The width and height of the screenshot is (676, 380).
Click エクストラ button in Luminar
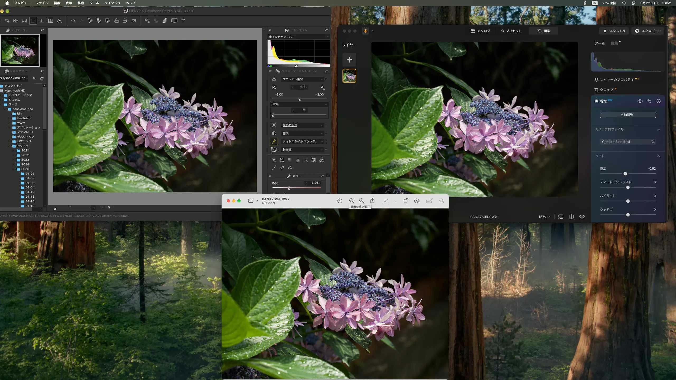[x=614, y=31]
